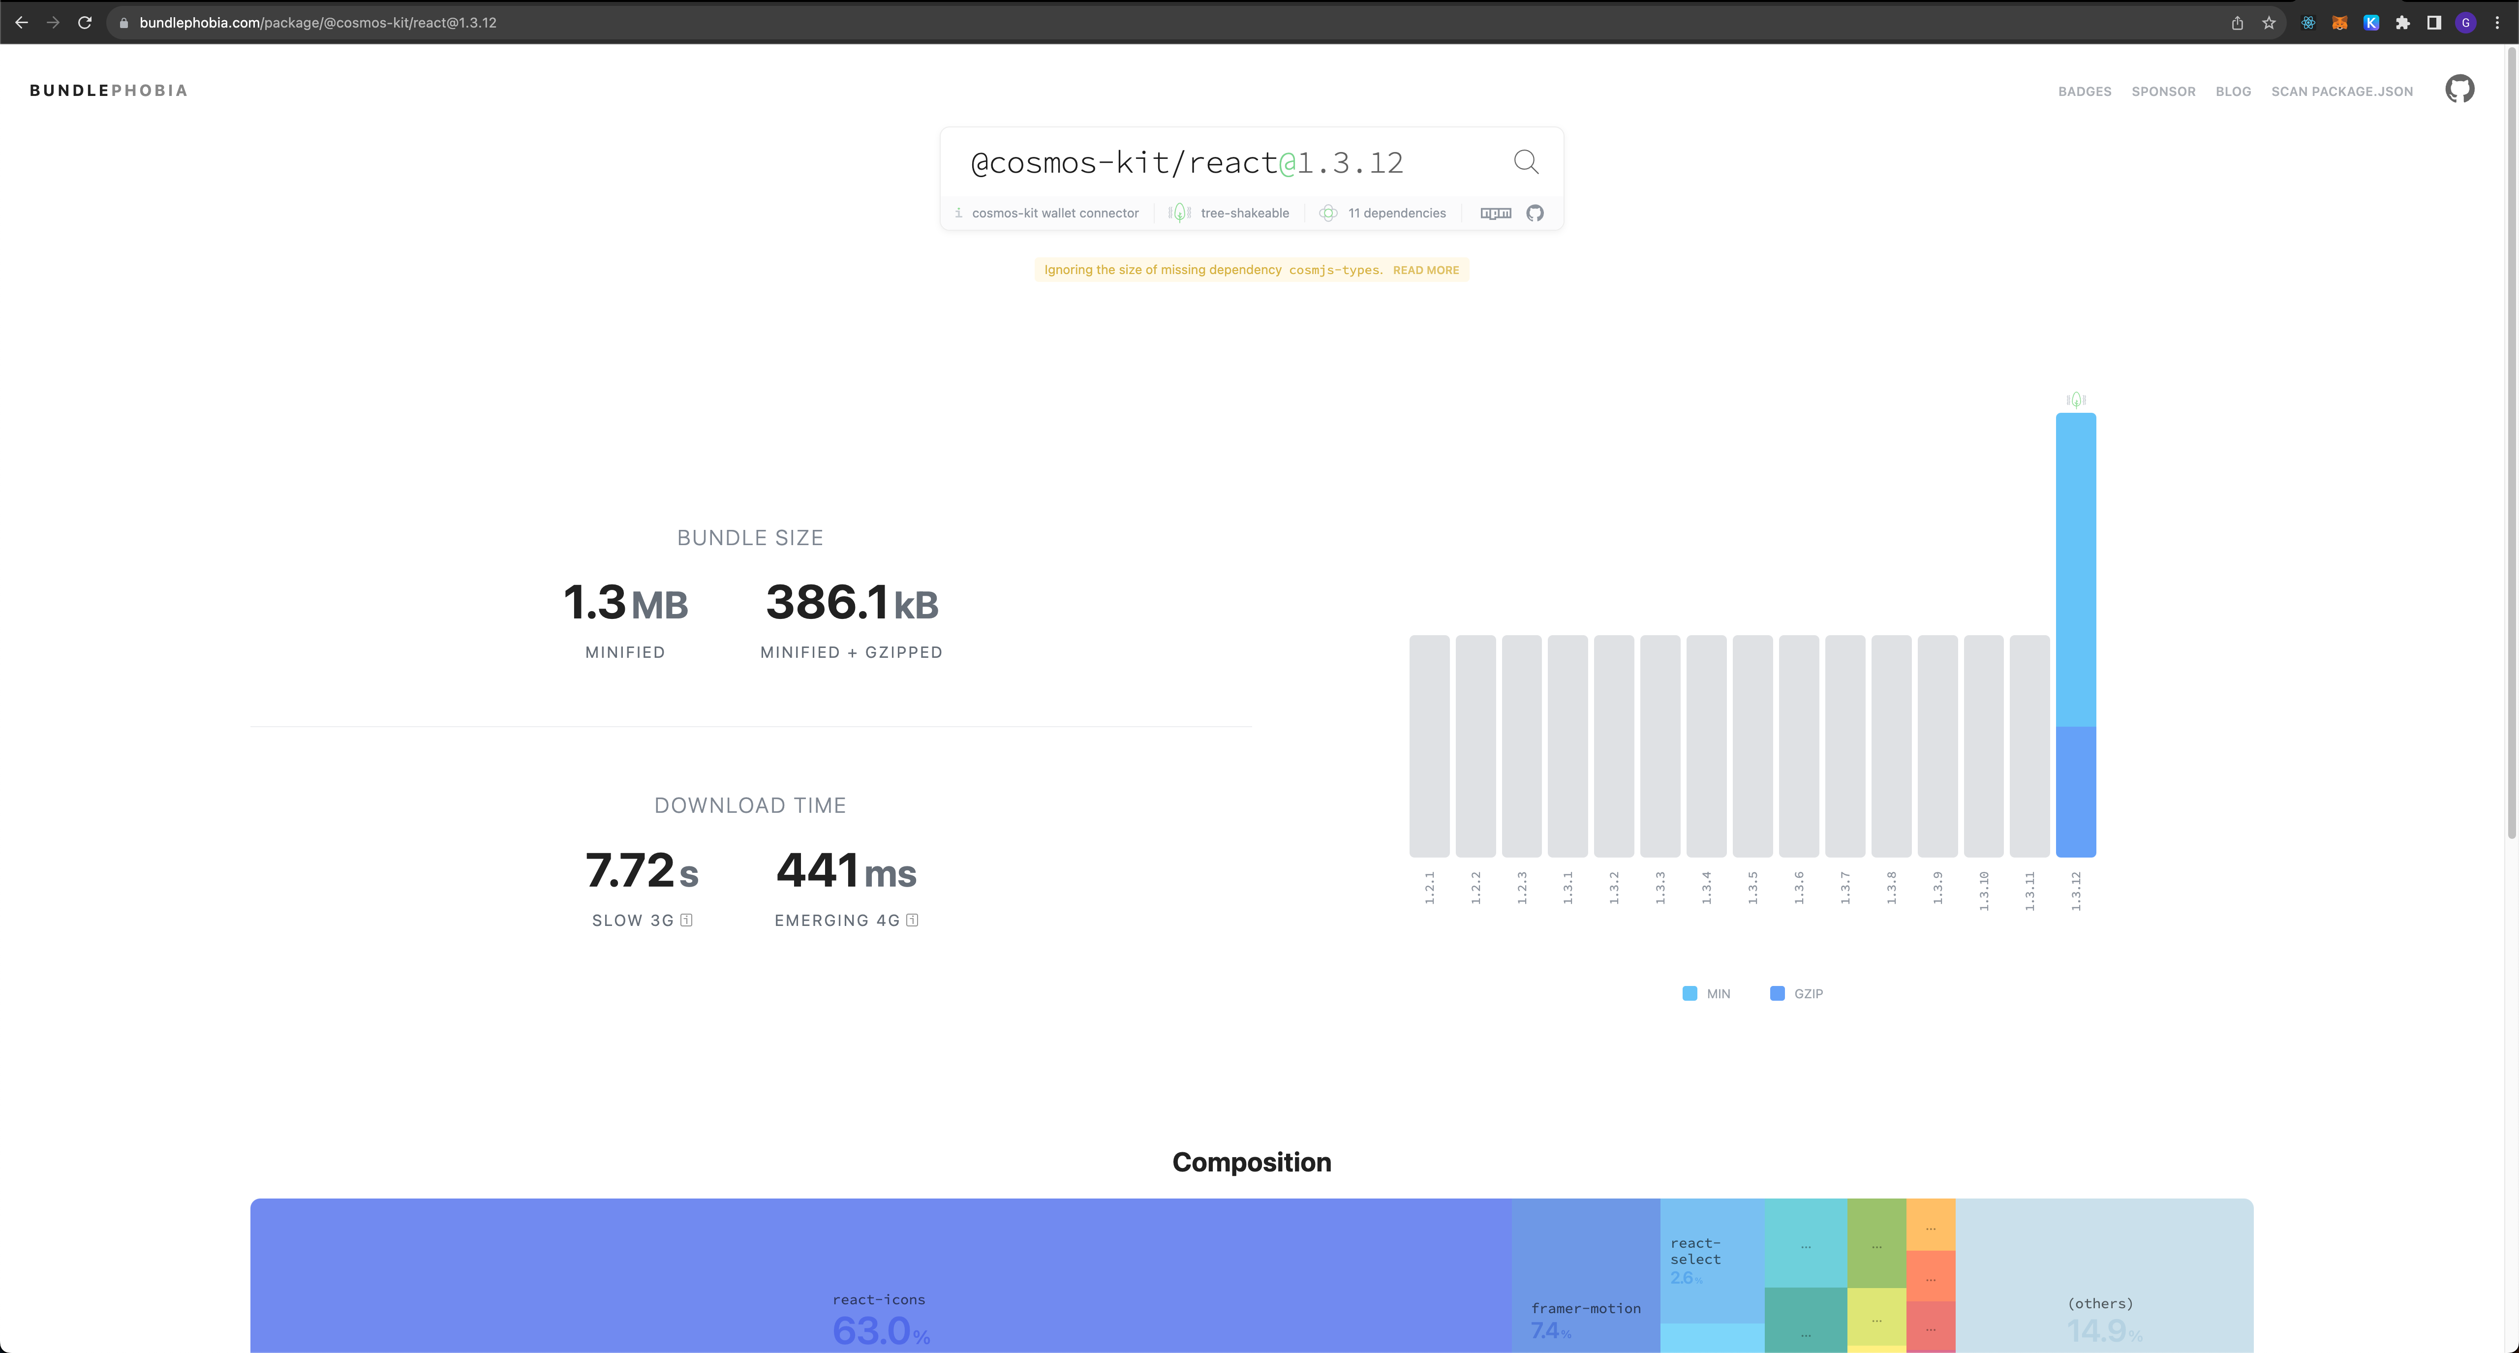Screen dimensions: 2519x1353
Task: Click the 'tree-shakeable' label
Action: [x=1244, y=213]
